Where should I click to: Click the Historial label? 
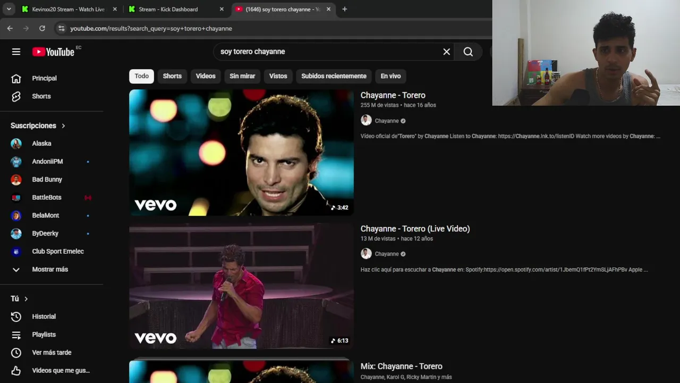click(x=44, y=317)
